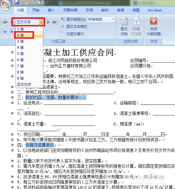Click the 显示文档 button
Viewport: 175px width, 189px height.
tap(124, 26)
